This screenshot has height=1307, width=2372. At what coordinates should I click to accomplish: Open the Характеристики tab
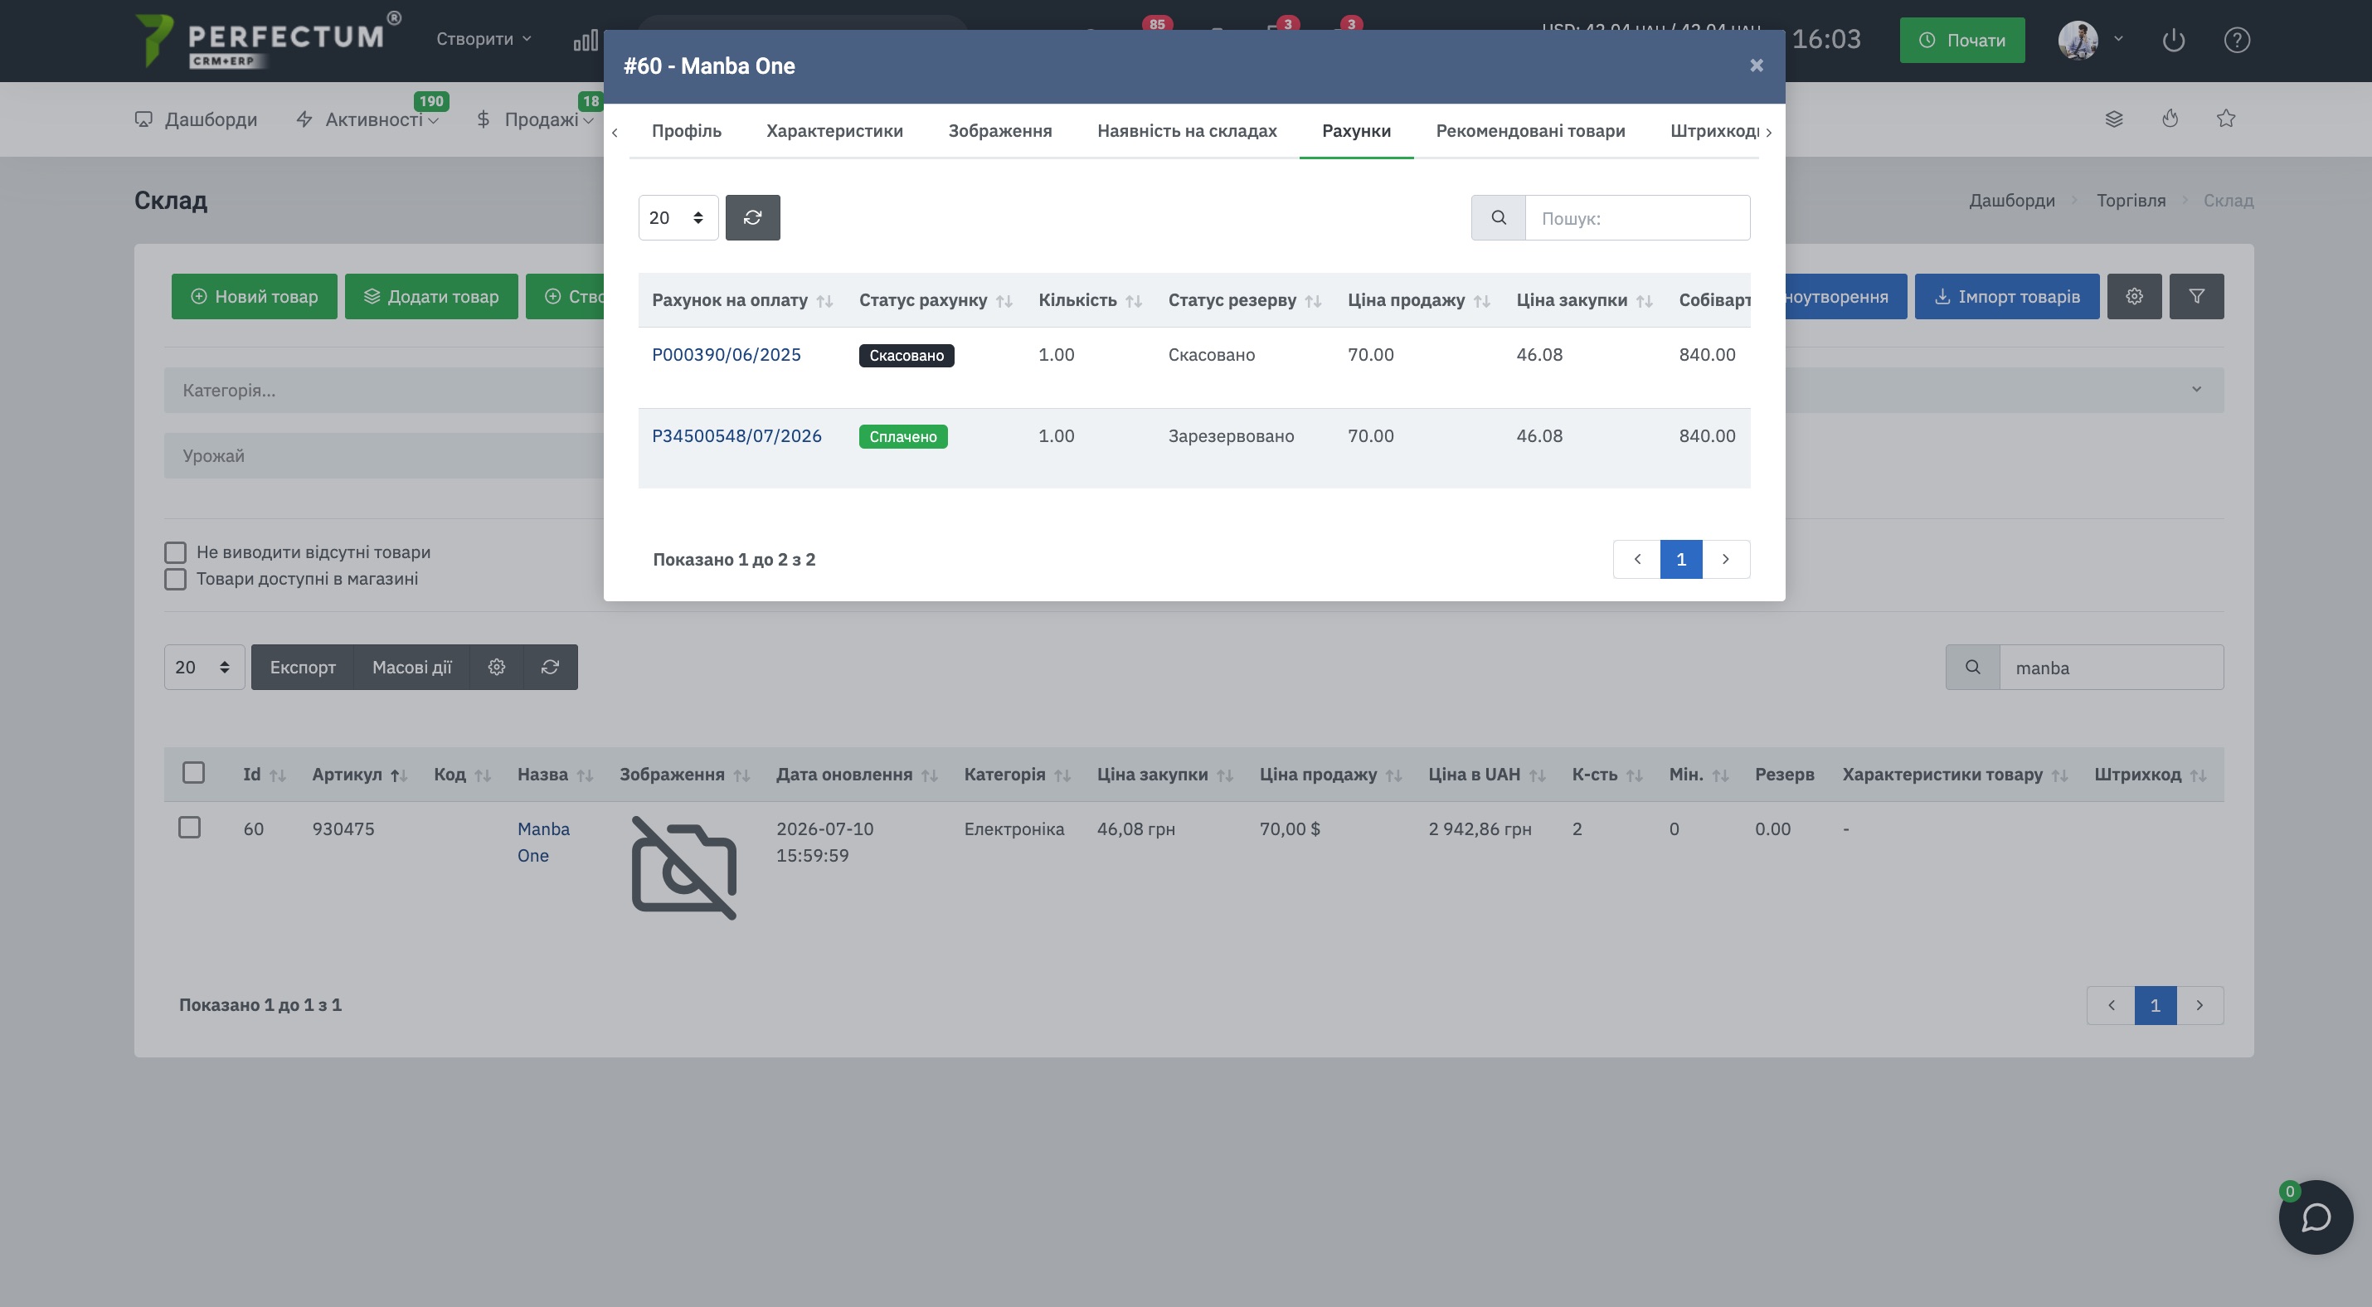click(x=834, y=131)
